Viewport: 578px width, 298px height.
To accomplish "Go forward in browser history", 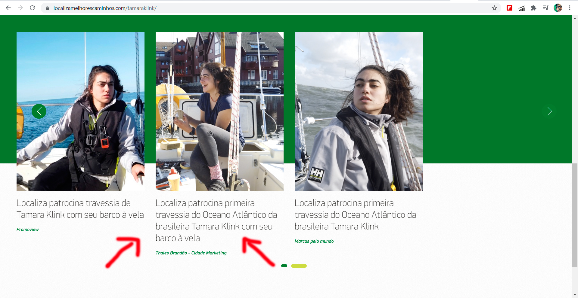I will tap(20, 8).
